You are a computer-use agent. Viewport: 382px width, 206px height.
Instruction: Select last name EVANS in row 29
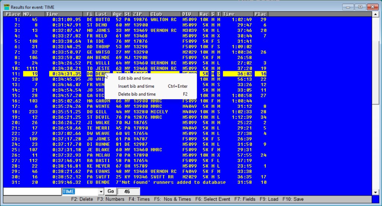[103, 171]
